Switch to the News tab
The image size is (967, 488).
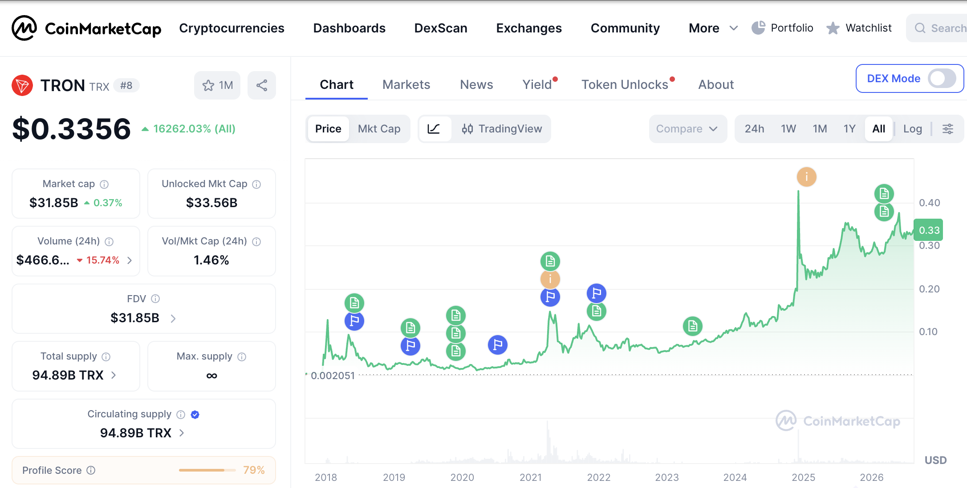[476, 84]
